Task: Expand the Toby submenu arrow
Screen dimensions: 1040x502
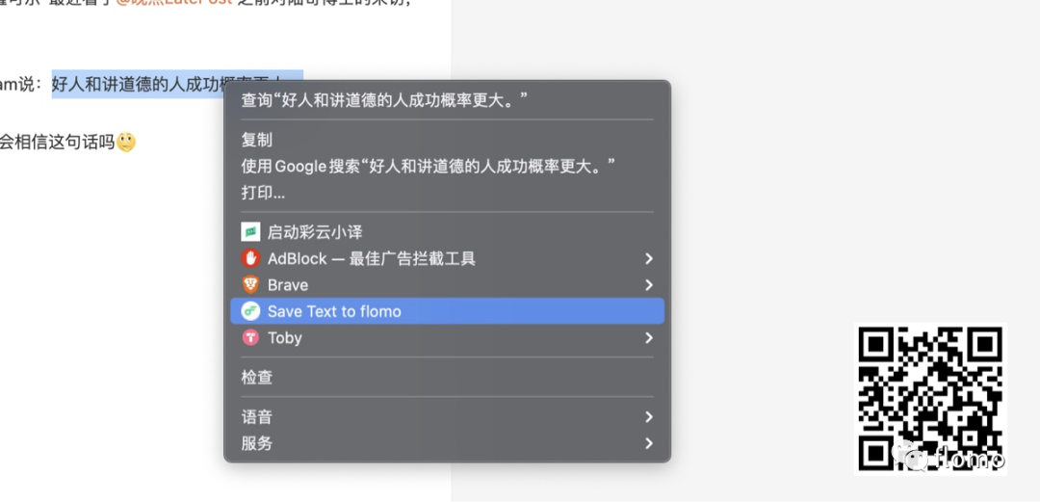Action: point(649,338)
